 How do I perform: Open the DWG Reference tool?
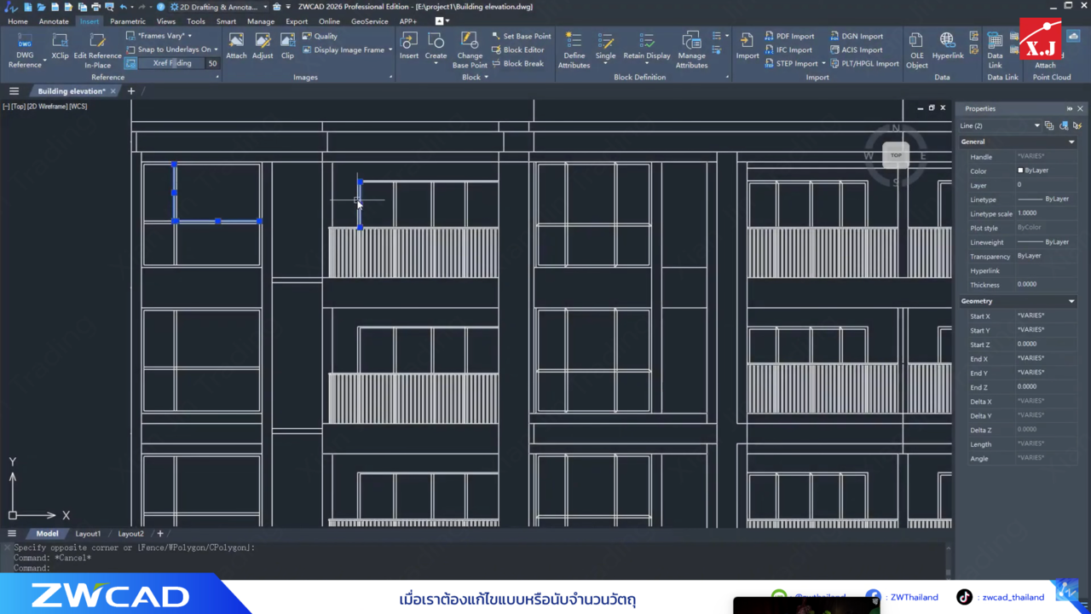pos(25,50)
